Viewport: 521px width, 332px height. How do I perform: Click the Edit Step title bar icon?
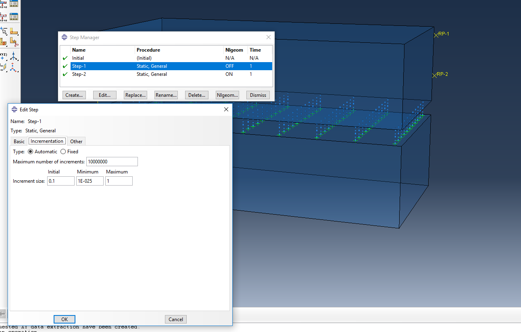coord(15,109)
